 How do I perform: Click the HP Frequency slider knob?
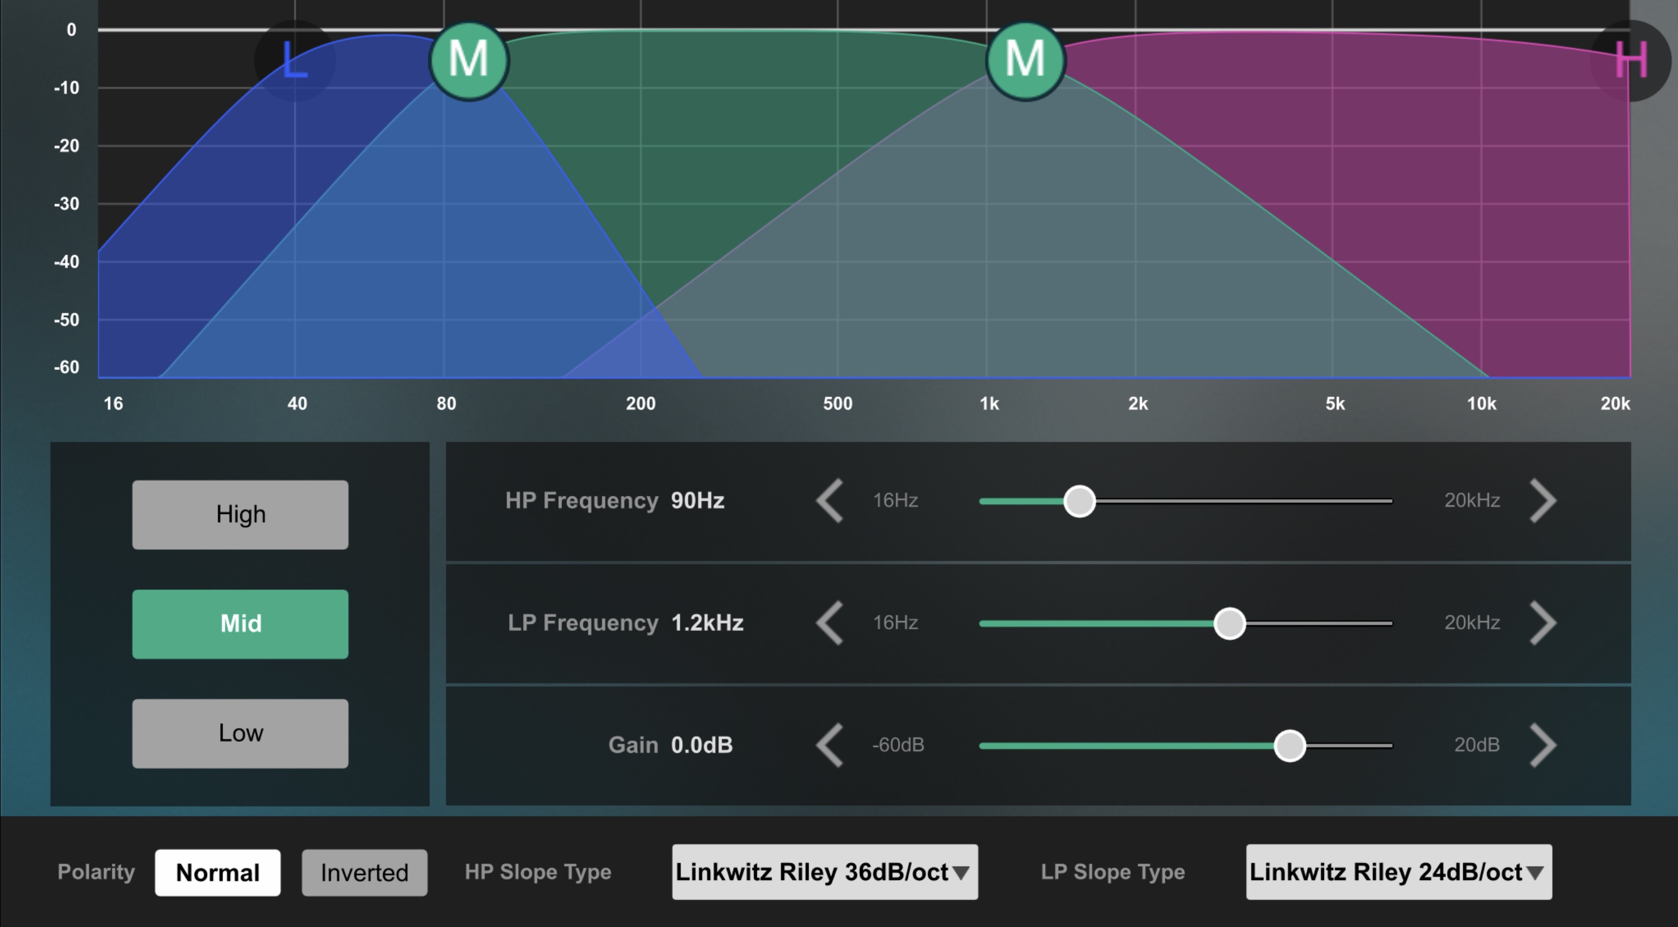[1079, 501]
